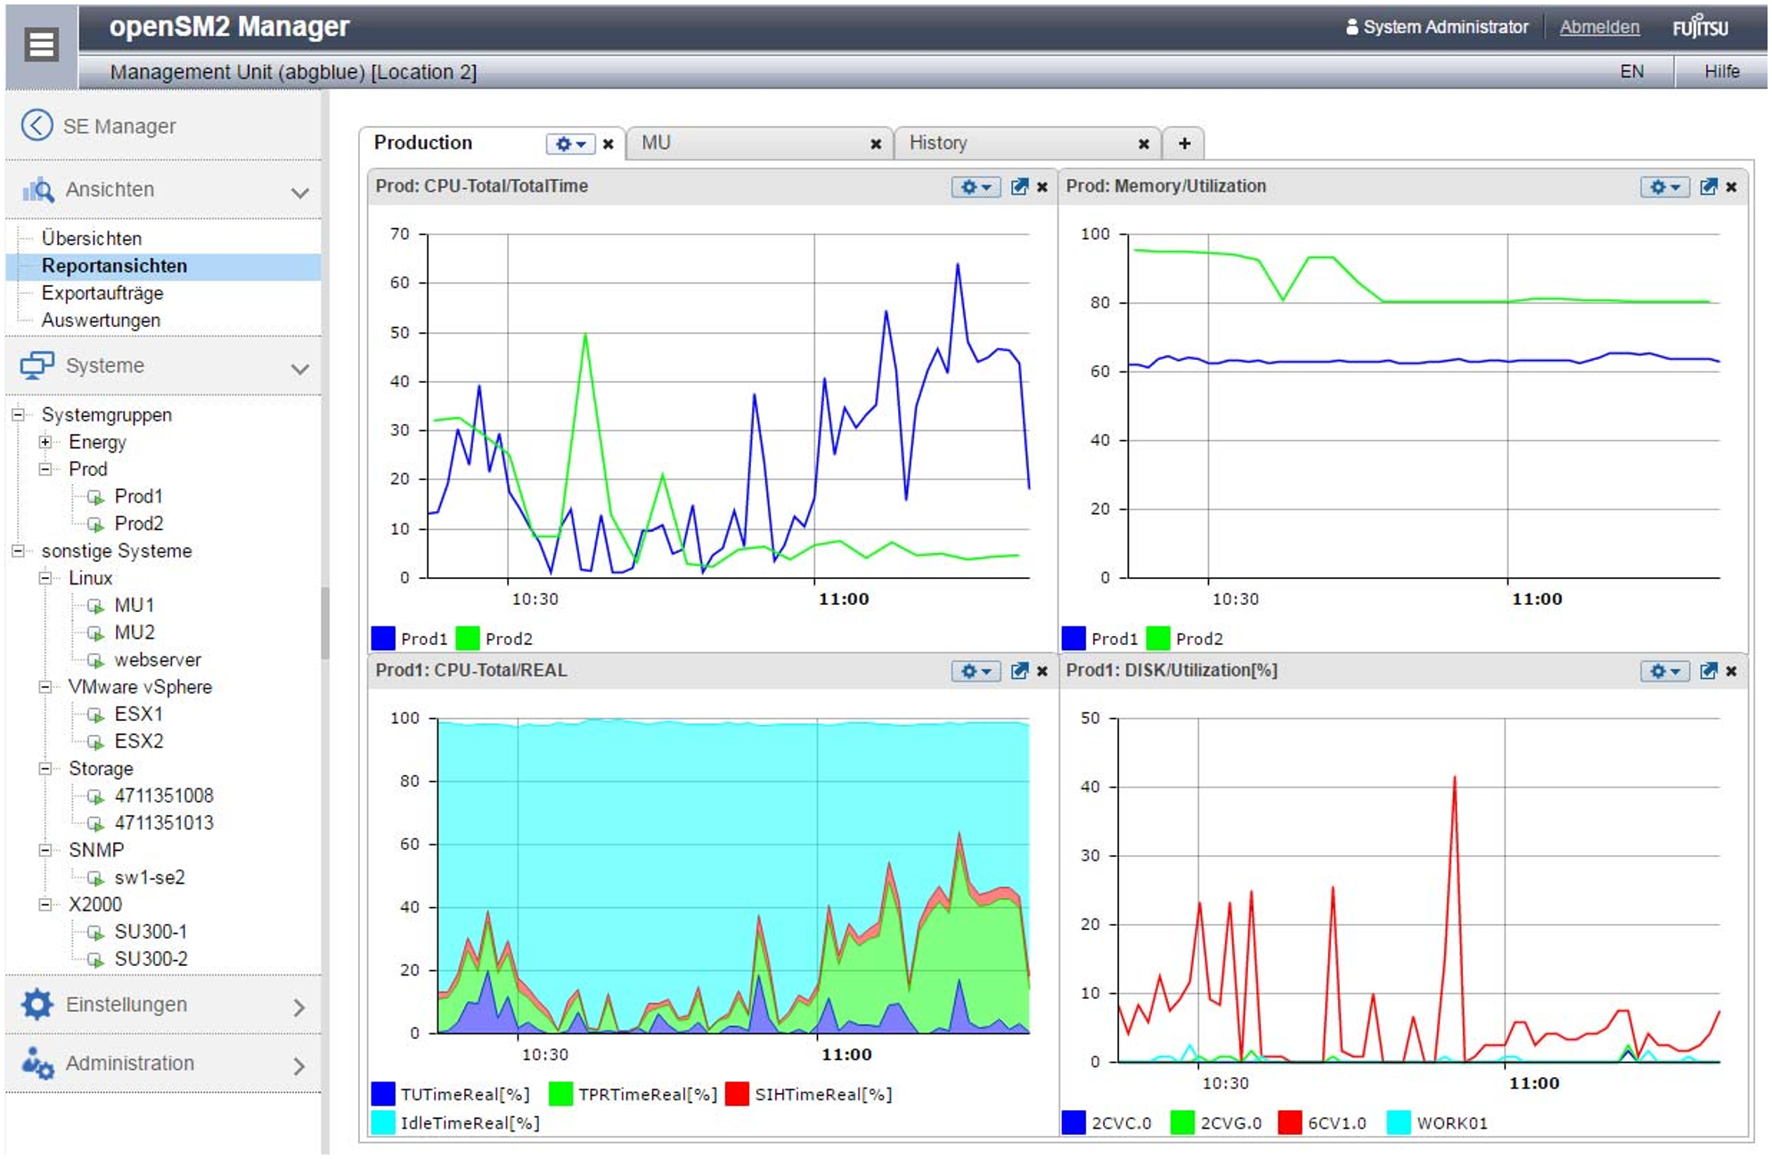Viewport: 1772px width, 1159px height.
Task: Expand the Energy tree node
Action: pyautogui.click(x=45, y=443)
